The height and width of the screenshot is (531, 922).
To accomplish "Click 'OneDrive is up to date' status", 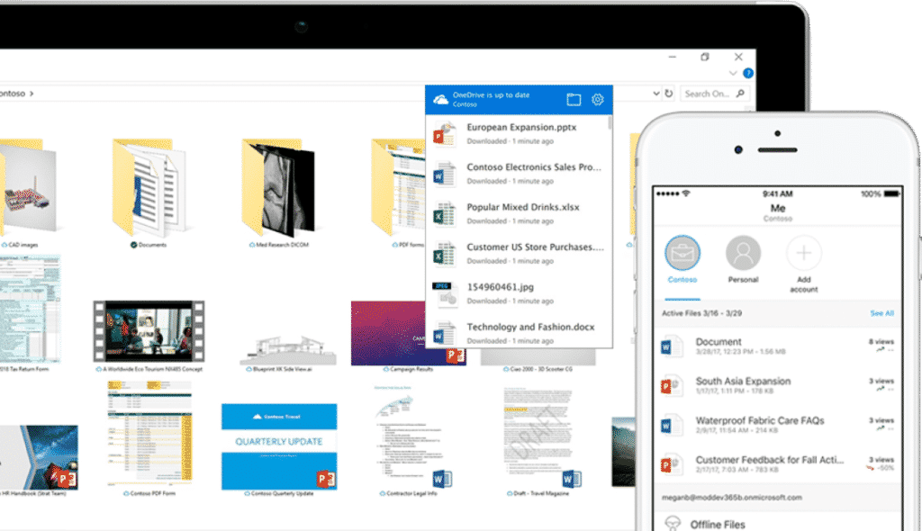I will click(x=491, y=94).
